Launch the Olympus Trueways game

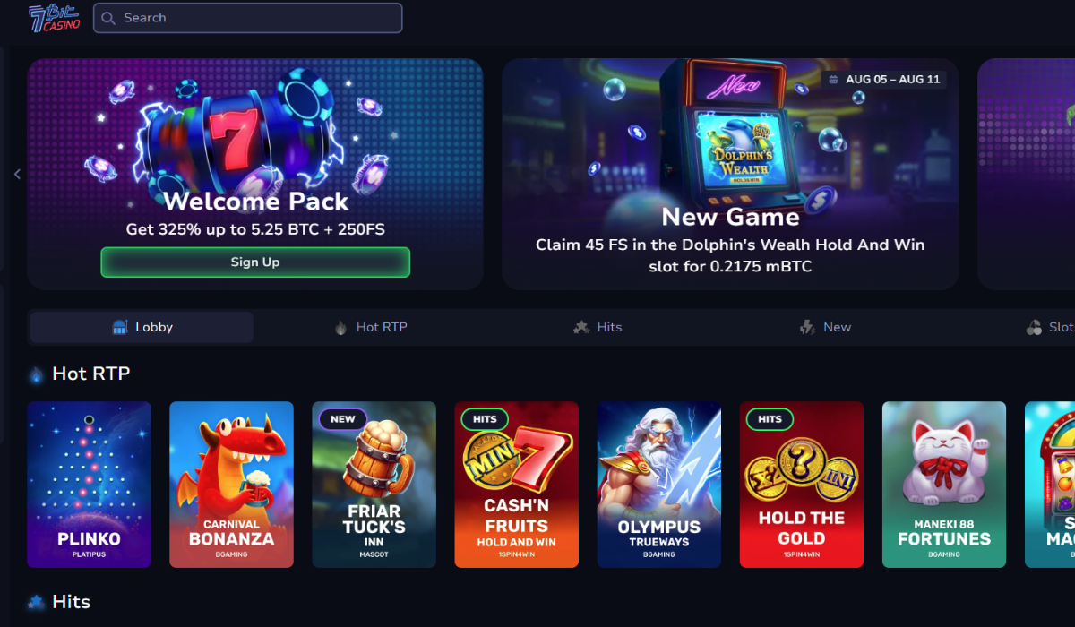[x=659, y=485]
